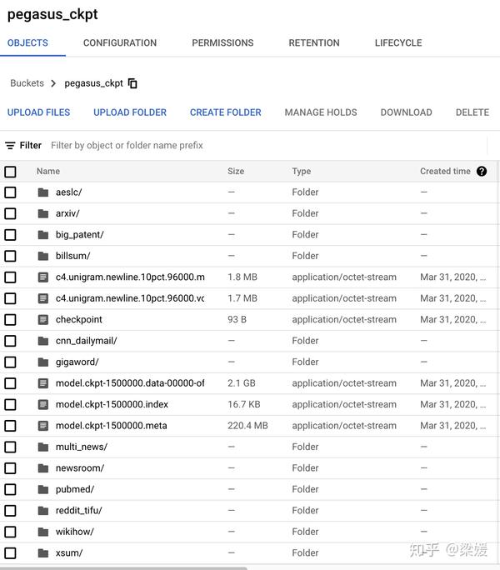Click the Filter list icon
This screenshot has width=500, height=570.
click(x=10, y=146)
